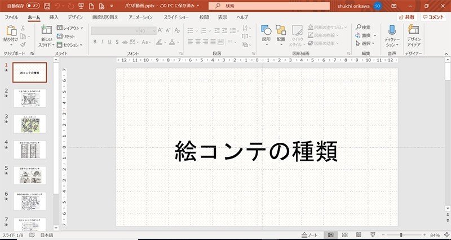
Task: Open the ファイル tab
Action: click(11, 17)
